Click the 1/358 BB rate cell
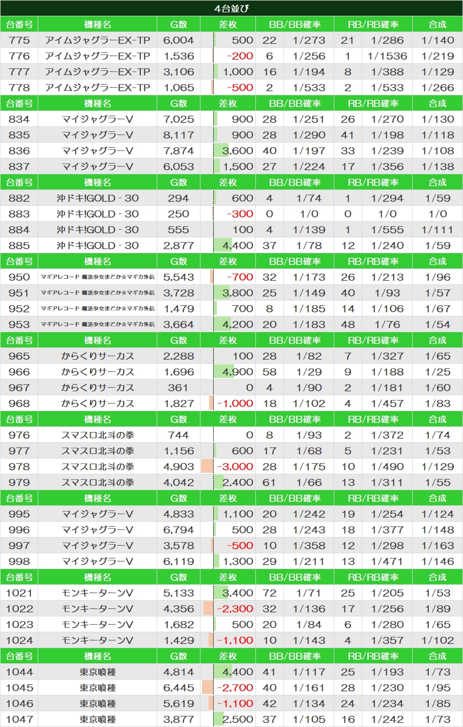The width and height of the screenshot is (463, 727). click(x=309, y=546)
